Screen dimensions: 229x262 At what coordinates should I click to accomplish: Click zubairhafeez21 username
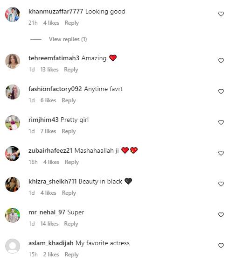click(50, 150)
